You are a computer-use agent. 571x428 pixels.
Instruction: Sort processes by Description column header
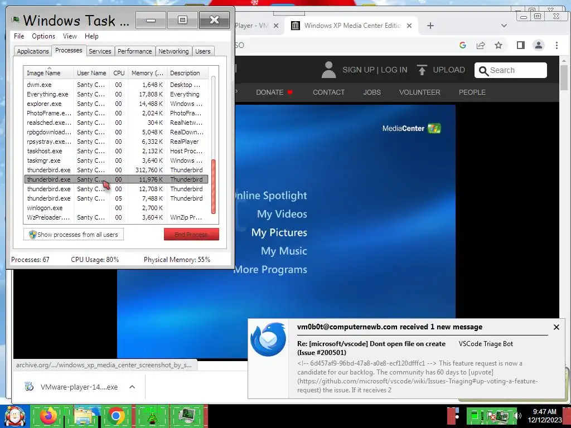187,73
